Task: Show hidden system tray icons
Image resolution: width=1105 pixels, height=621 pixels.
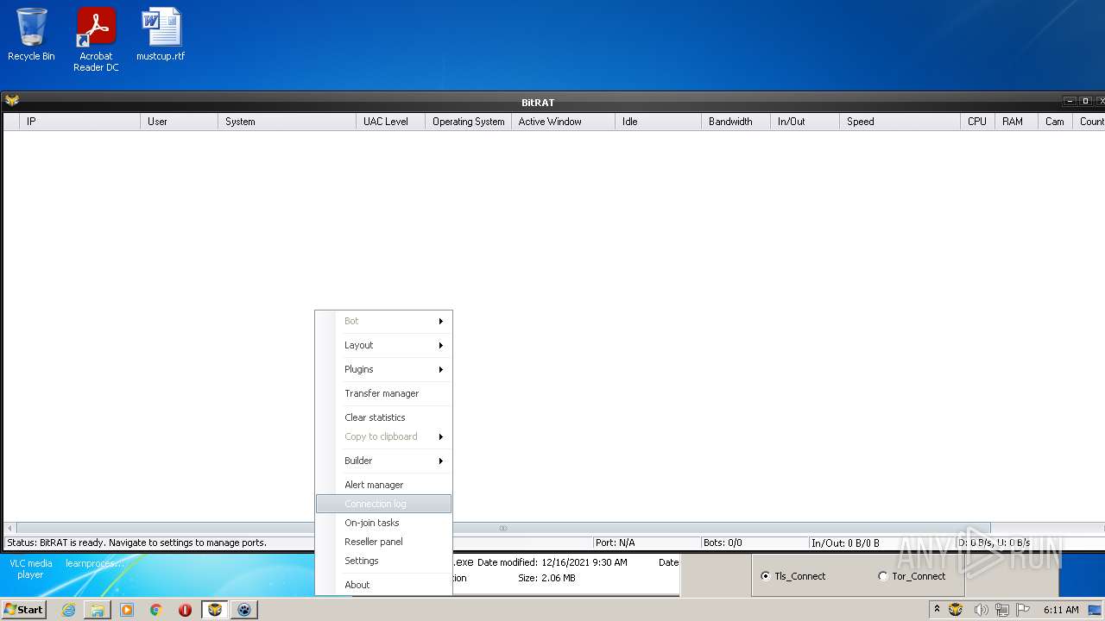Action: tap(937, 609)
